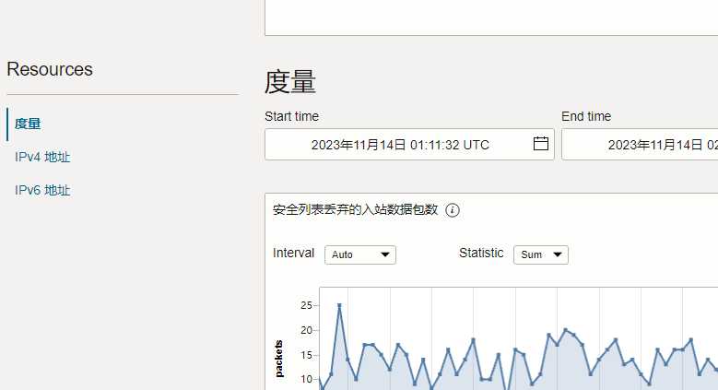The width and height of the screenshot is (718, 390).
Task: Click the 15 tick on the y-axis
Action: tap(306, 354)
